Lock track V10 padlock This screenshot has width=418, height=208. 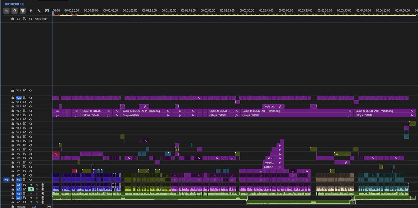point(13,141)
